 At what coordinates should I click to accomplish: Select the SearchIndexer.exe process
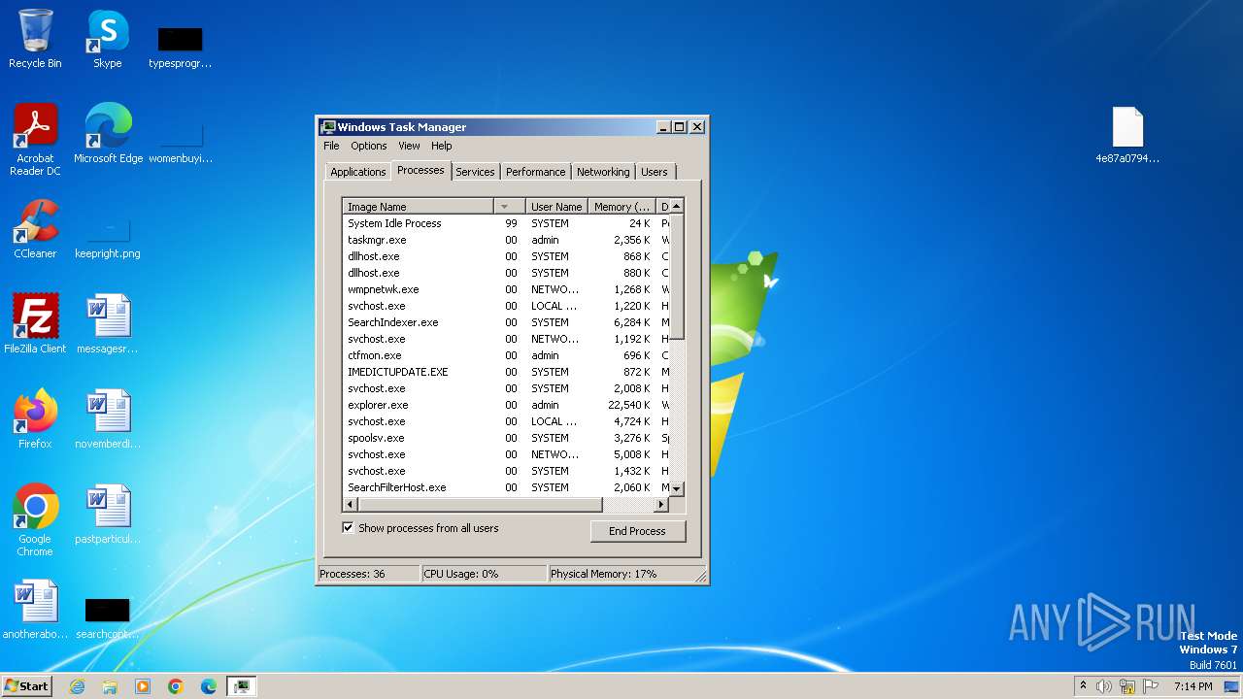click(x=506, y=322)
